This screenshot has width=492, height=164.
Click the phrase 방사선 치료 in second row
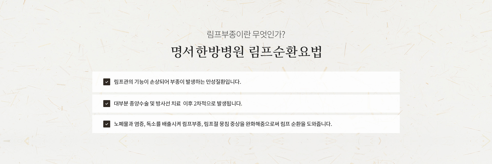point(168,103)
